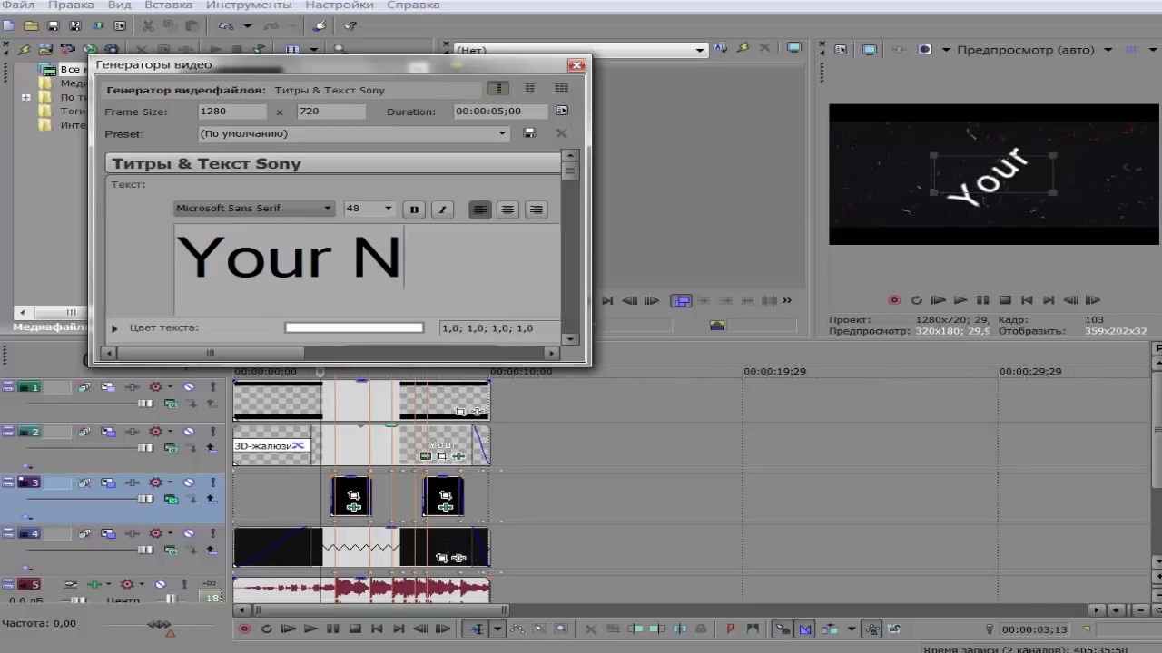Click the Properties icon in main toolbar
Screen dimensions: 1162x653
pos(121,26)
